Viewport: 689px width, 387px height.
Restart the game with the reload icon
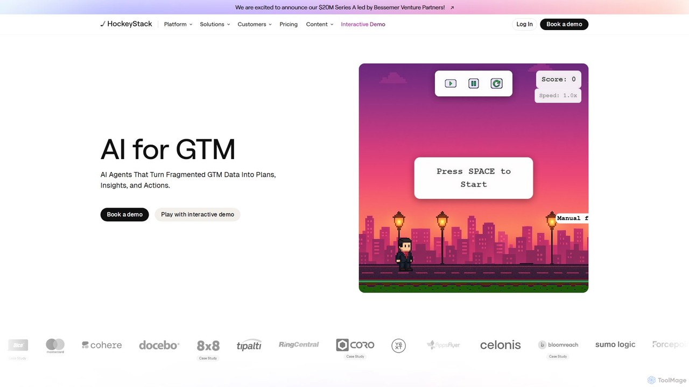(x=496, y=83)
